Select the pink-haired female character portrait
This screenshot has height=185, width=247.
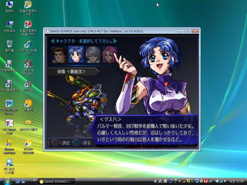coord(110,55)
